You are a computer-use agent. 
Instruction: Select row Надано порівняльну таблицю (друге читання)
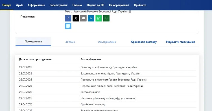tap(107, 98)
